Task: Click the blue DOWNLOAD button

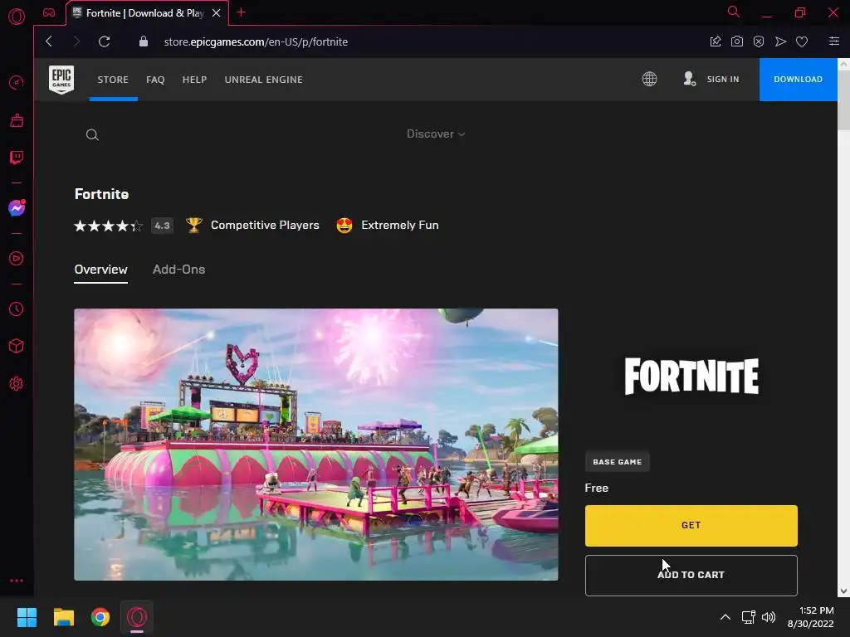Action: pos(798,79)
